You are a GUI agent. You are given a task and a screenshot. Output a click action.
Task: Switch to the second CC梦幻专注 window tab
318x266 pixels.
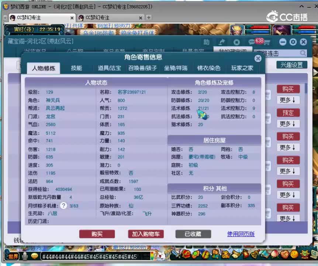tap(111, 18)
